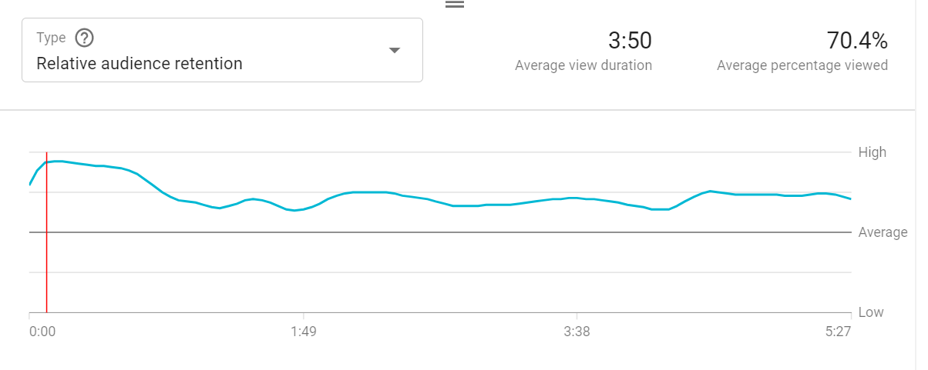Click the drag handle lines at top

[455, 4]
